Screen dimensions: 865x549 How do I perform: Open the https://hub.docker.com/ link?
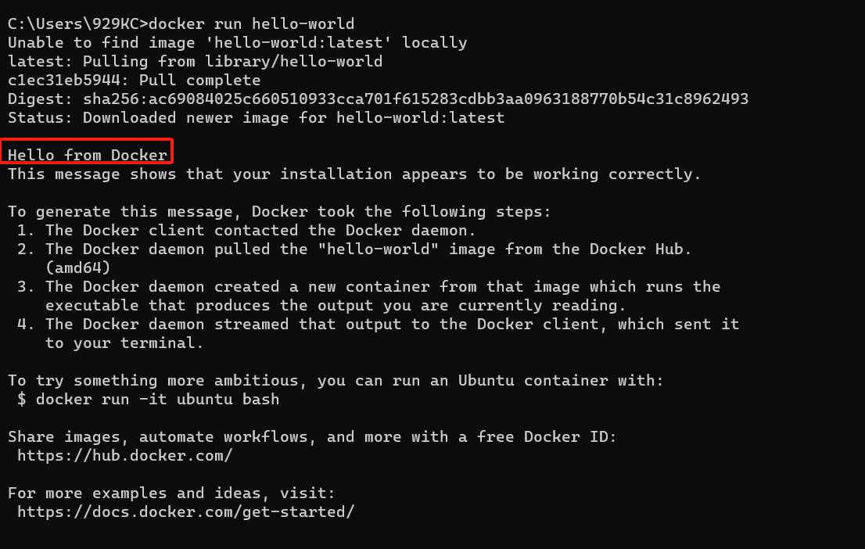(x=124, y=456)
